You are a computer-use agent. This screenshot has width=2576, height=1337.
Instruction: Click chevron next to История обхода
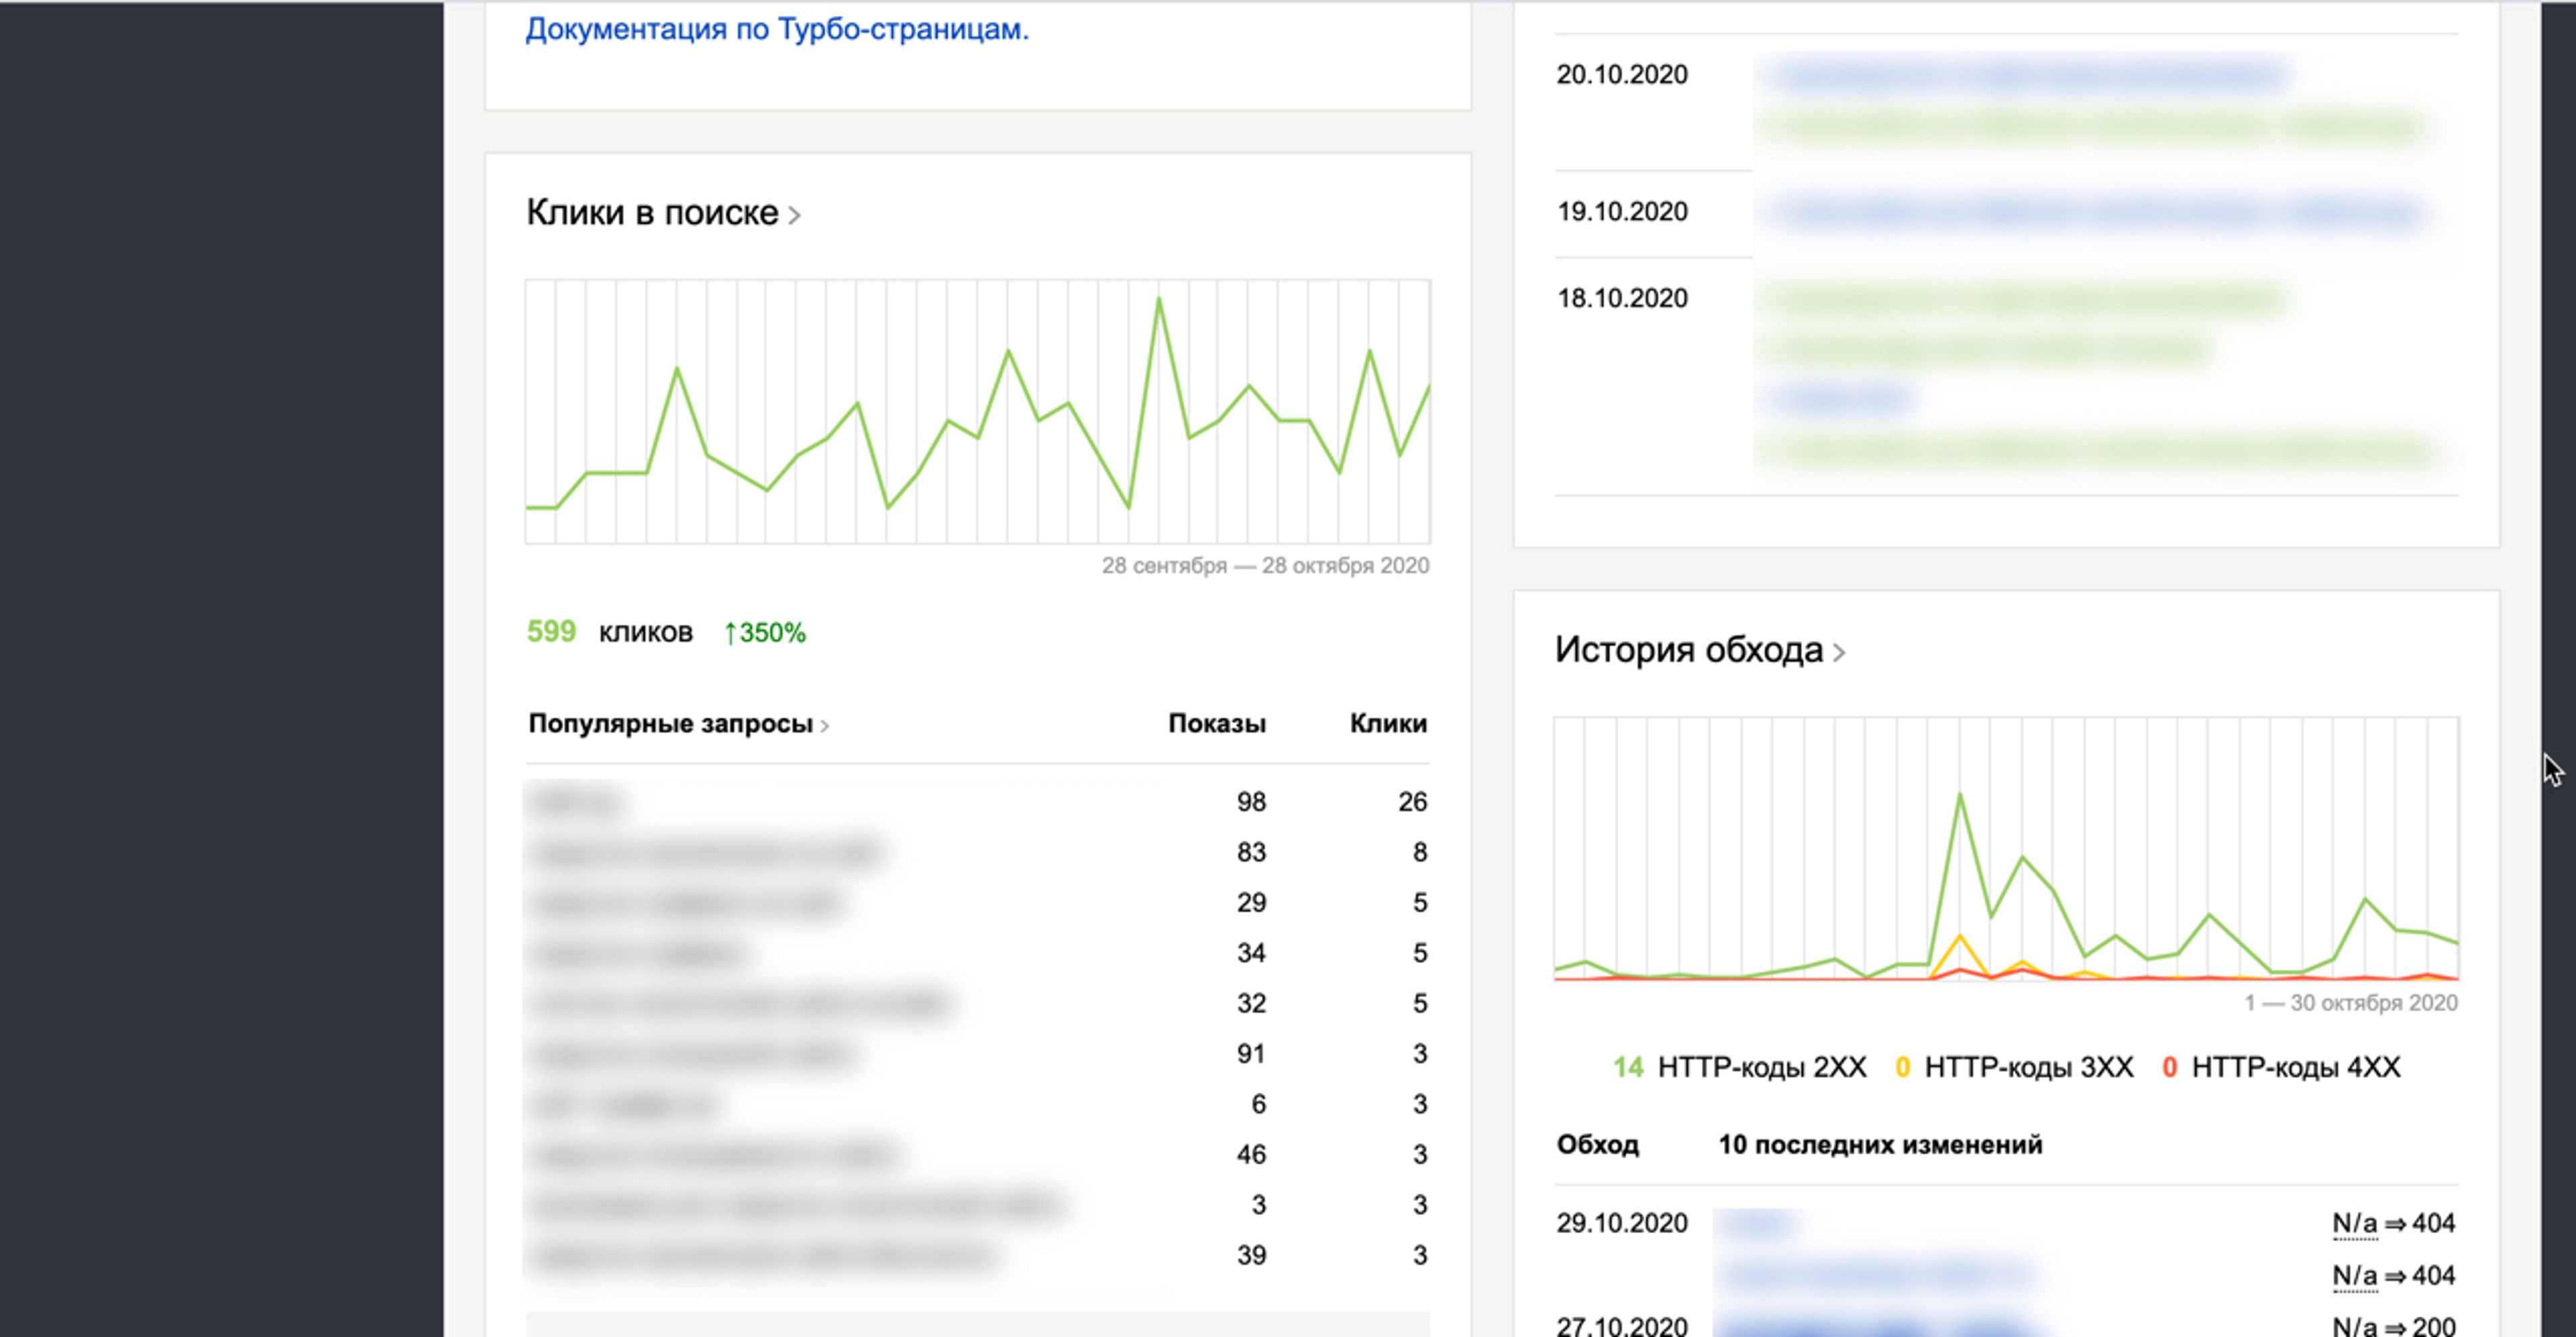tap(1839, 652)
